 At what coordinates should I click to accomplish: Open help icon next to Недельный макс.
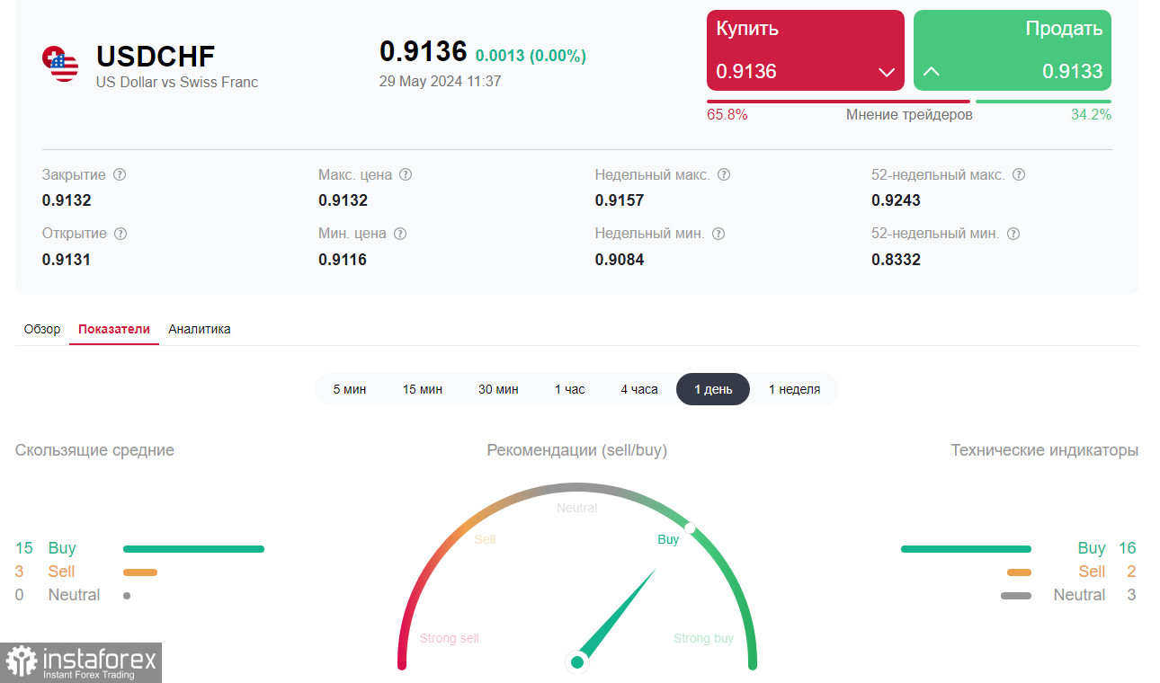click(x=724, y=174)
